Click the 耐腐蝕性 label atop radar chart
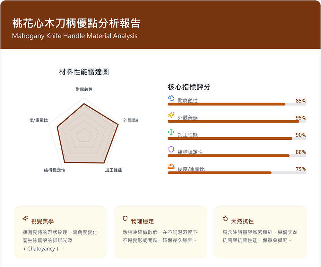 [84, 89]
